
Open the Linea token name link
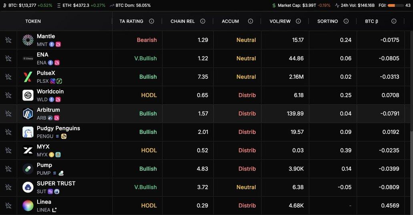44,202
